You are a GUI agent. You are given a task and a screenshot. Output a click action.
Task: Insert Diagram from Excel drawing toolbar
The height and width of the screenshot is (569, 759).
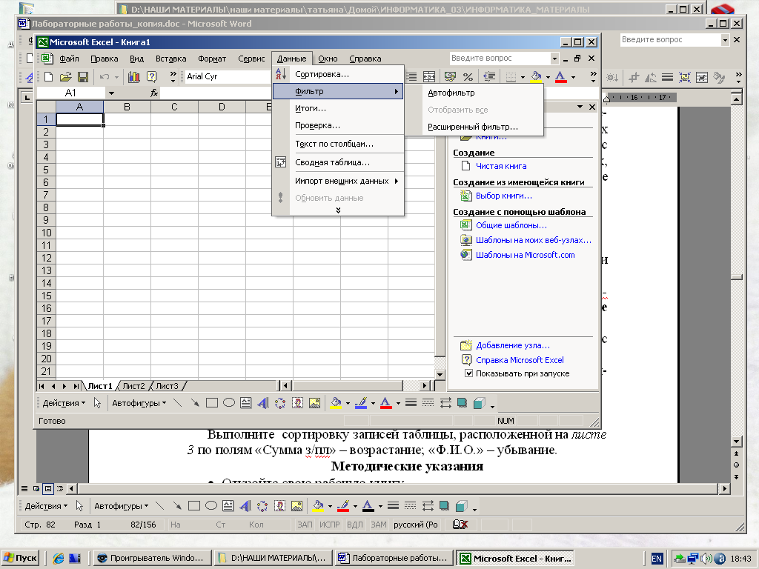pyautogui.click(x=280, y=402)
